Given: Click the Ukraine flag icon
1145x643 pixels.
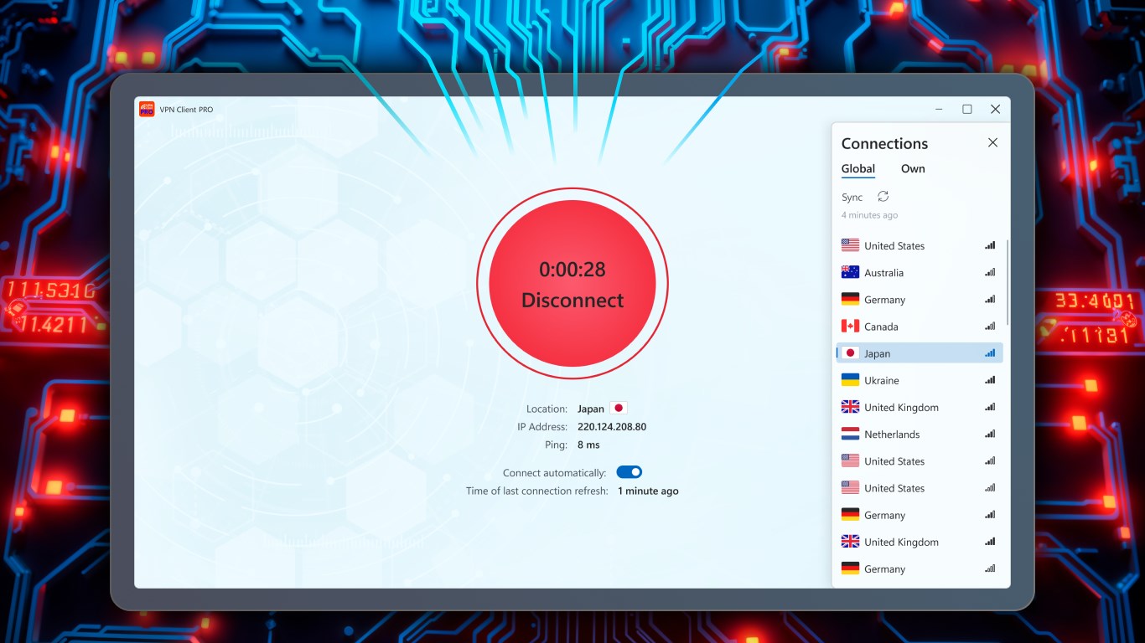Looking at the screenshot, I should pyautogui.click(x=849, y=379).
